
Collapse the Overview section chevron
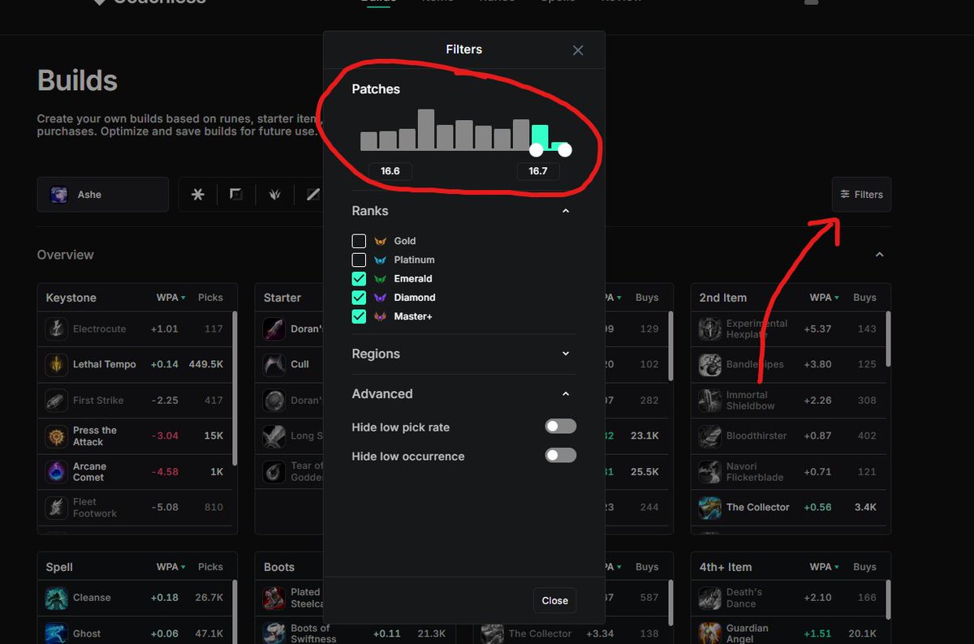[879, 255]
